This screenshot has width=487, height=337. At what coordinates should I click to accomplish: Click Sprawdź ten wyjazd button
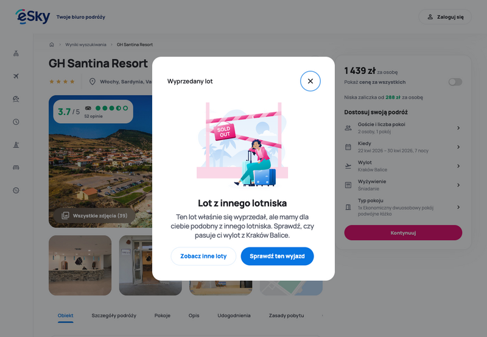point(277,256)
